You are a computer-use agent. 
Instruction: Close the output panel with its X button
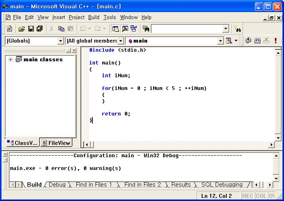[5, 154]
